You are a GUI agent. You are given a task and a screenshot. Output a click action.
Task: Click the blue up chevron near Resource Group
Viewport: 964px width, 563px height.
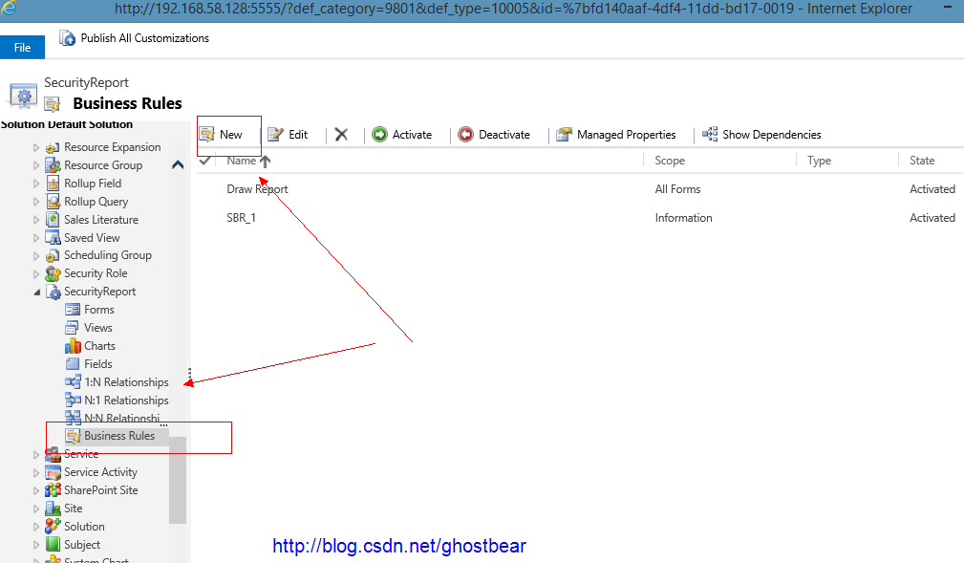pos(178,164)
